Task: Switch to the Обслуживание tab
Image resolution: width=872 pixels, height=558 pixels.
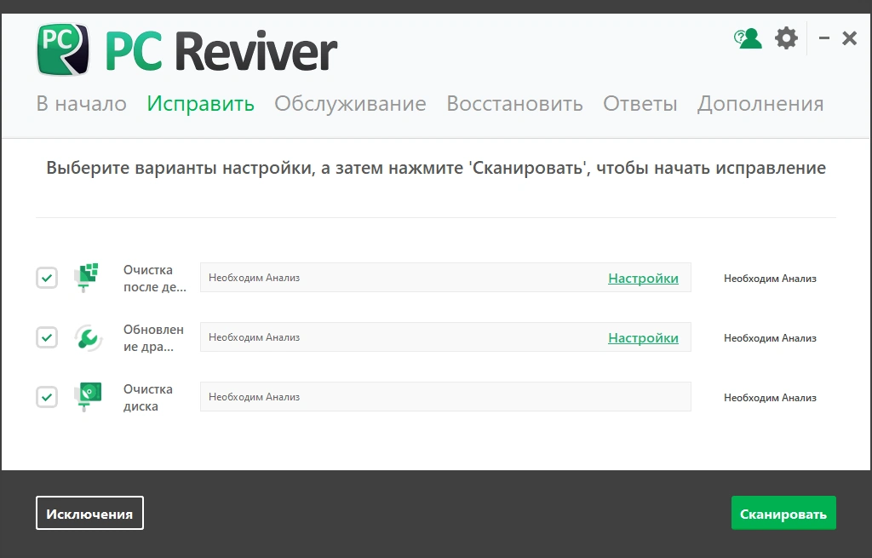Action: coord(350,104)
